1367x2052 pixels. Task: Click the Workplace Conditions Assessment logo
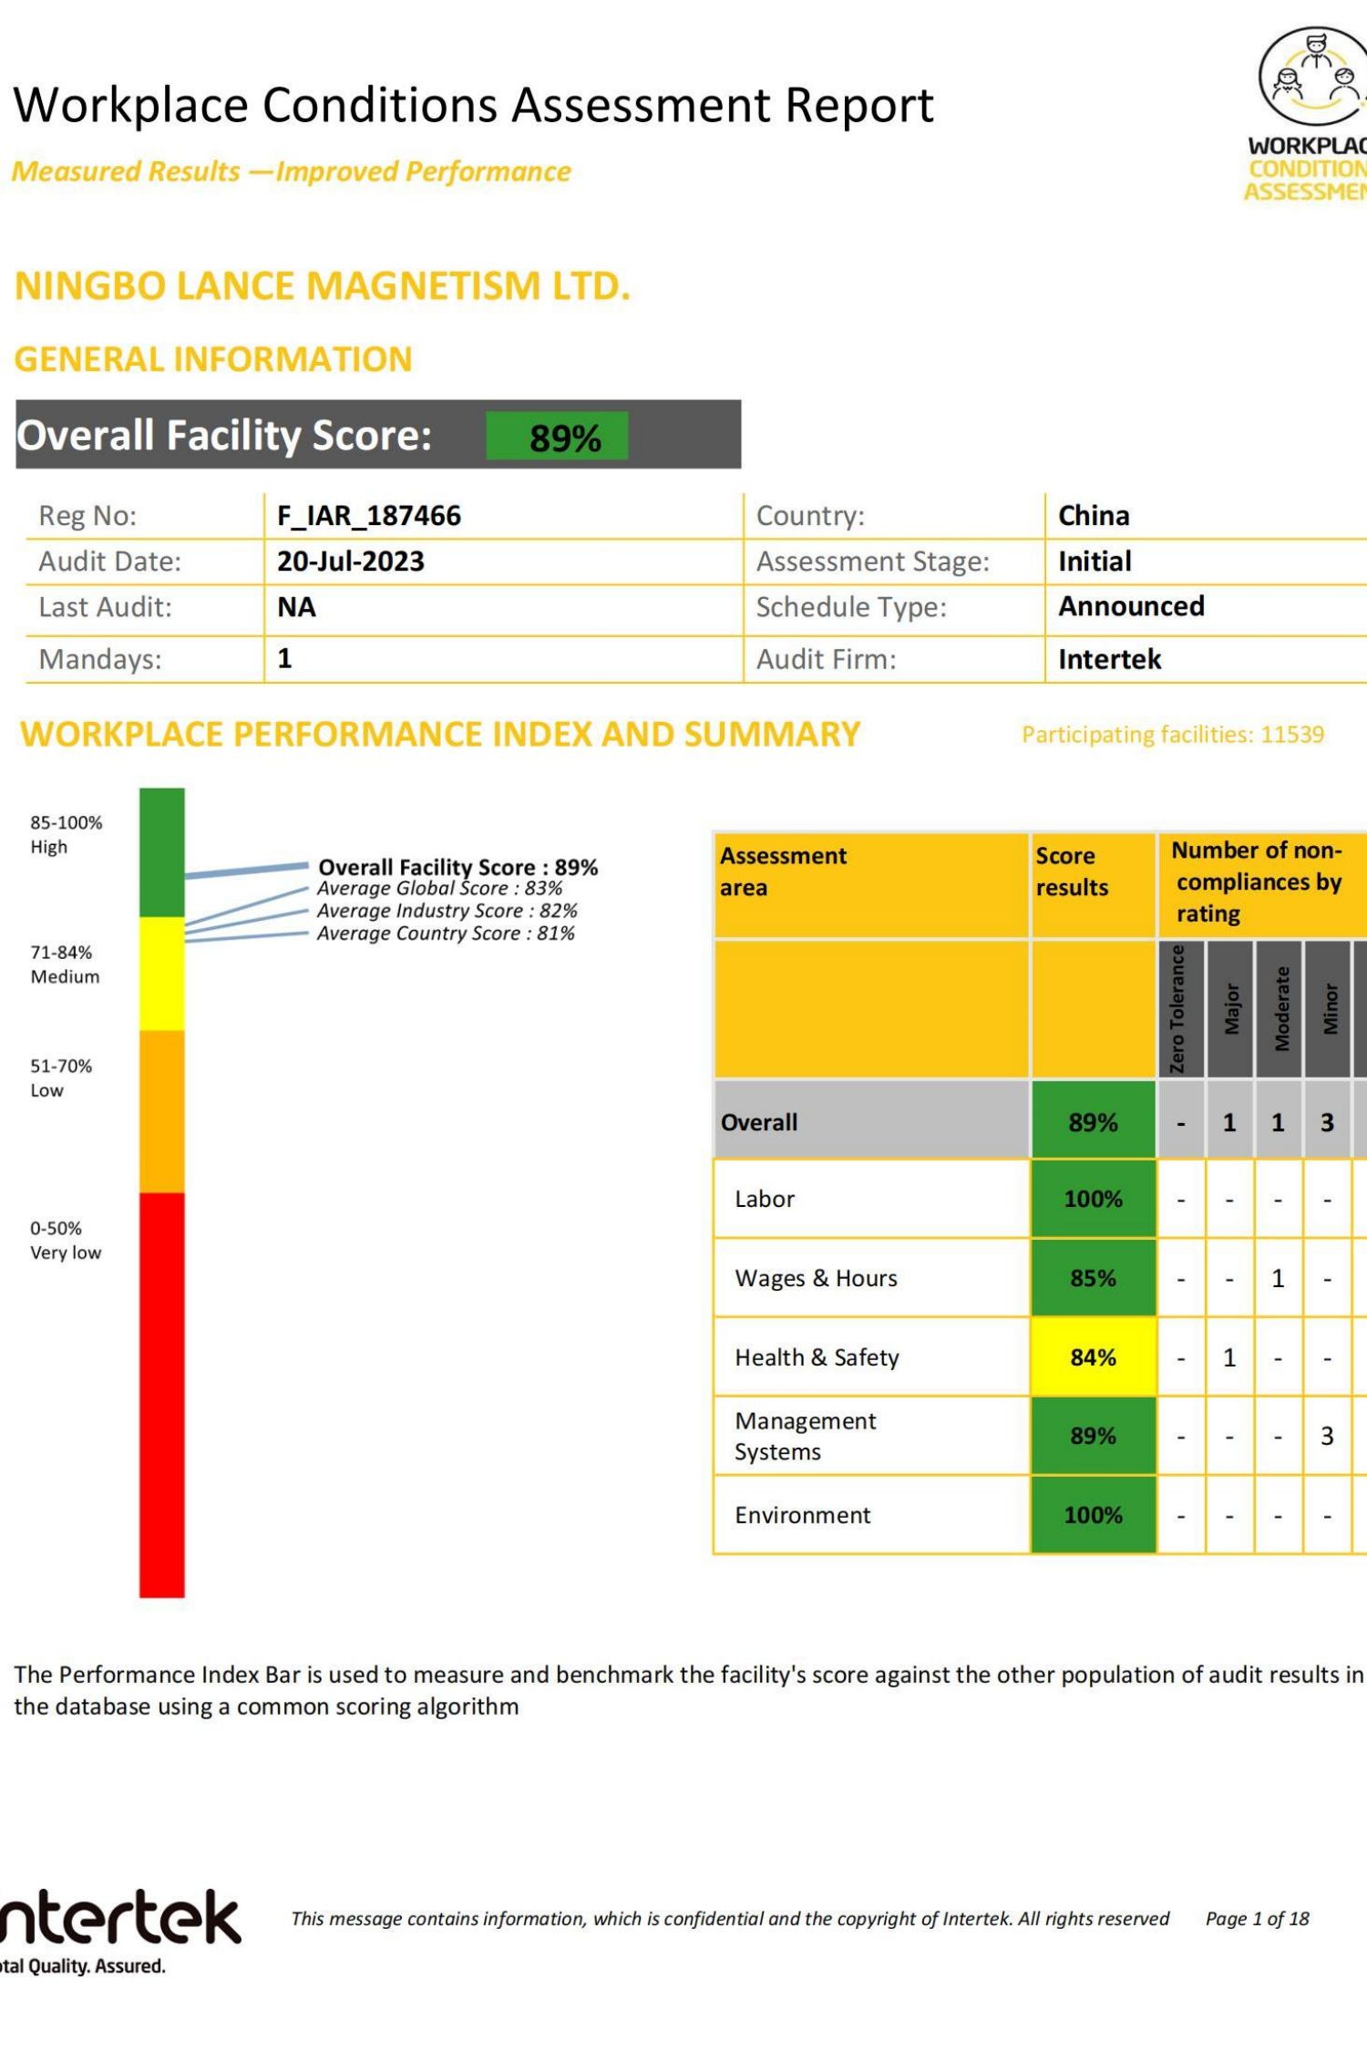[x=1308, y=114]
